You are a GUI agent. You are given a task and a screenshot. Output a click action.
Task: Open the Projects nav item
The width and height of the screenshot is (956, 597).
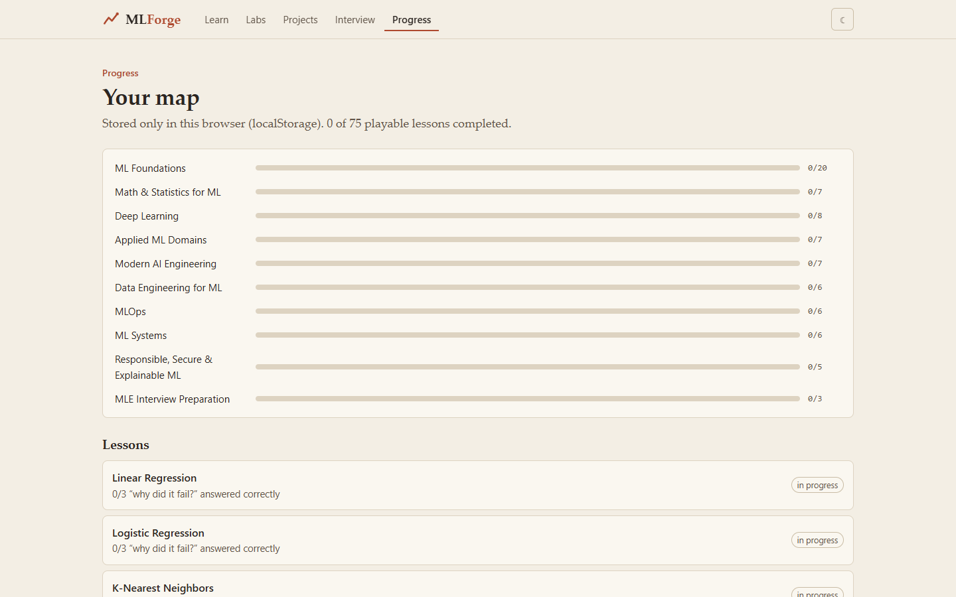pyautogui.click(x=300, y=20)
